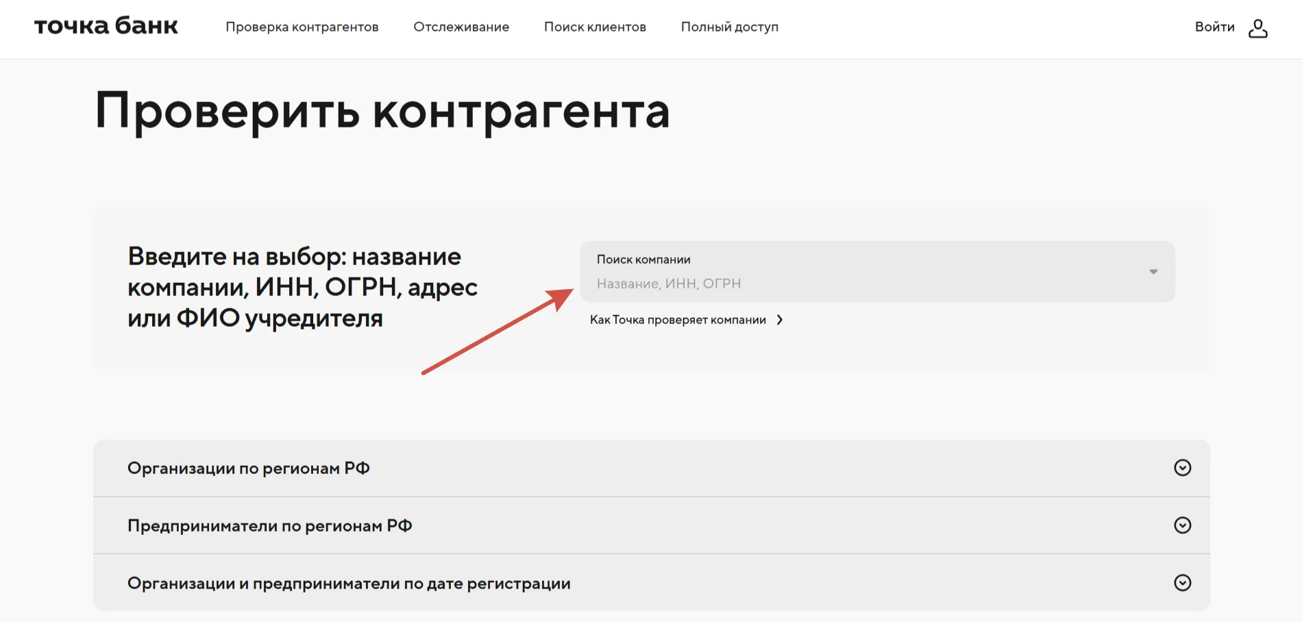Open the Поиск клиентов navigation item
Image resolution: width=1302 pixels, height=622 pixels.
[x=595, y=27]
